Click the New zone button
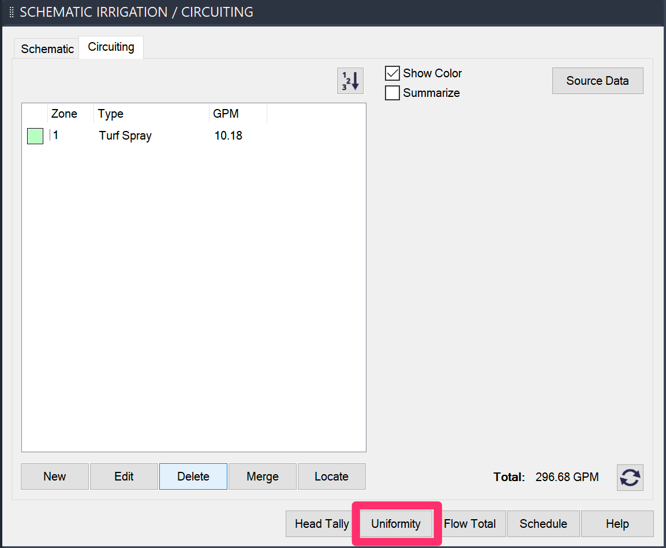The width and height of the screenshot is (666, 548). tap(55, 476)
